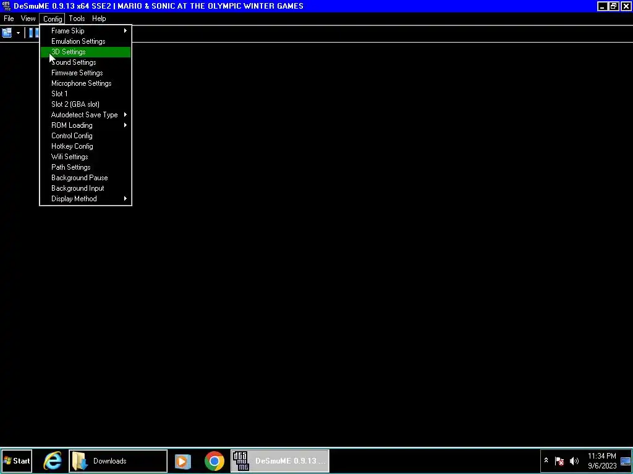Open Windows Media Player from the taskbar
Image resolution: width=633 pixels, height=474 pixels.
point(182,460)
